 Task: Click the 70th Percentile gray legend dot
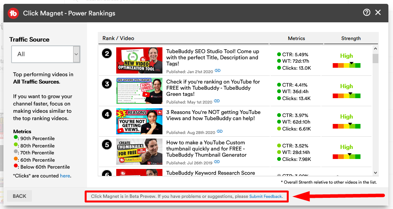pyautogui.click(x=15, y=151)
